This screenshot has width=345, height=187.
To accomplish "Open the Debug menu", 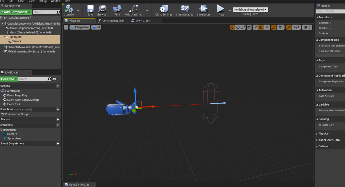I will pyautogui.click(x=43, y=1).
